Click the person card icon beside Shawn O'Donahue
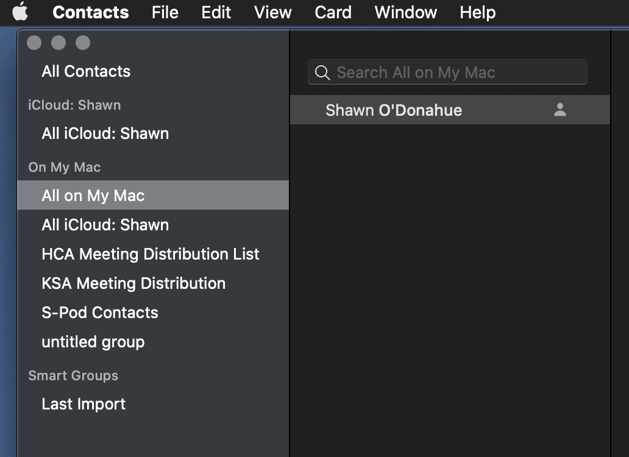The image size is (629, 457). coord(560,110)
